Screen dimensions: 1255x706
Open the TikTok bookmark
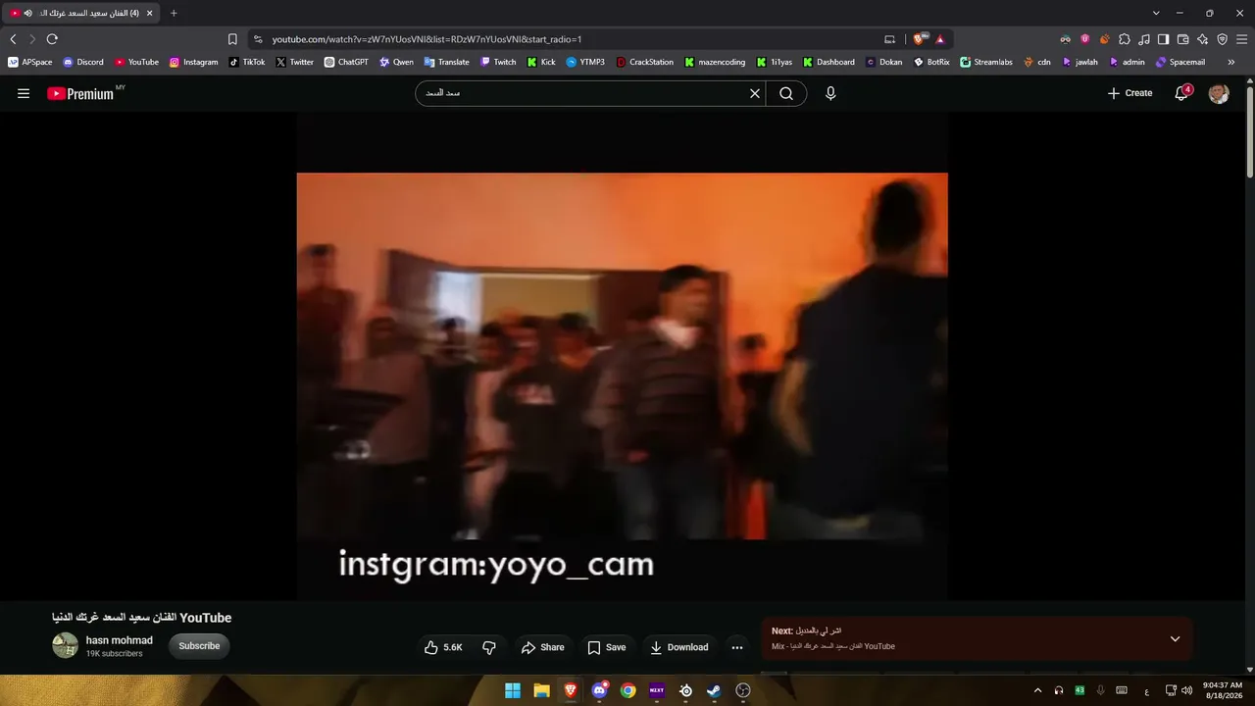[247, 62]
